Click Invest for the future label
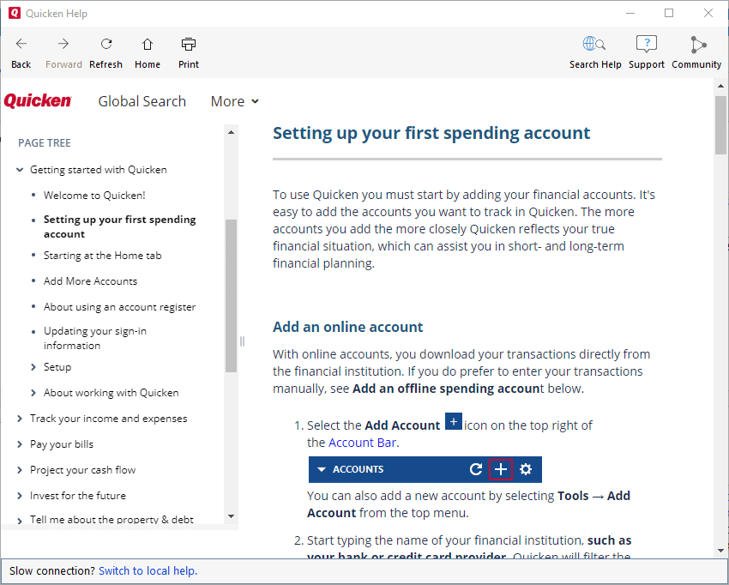729x585 pixels. click(x=78, y=496)
